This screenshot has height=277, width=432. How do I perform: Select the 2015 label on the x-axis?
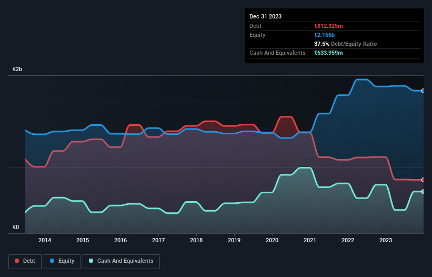coord(83,240)
